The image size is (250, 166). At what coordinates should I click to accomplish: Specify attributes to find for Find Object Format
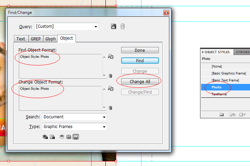tap(110, 56)
